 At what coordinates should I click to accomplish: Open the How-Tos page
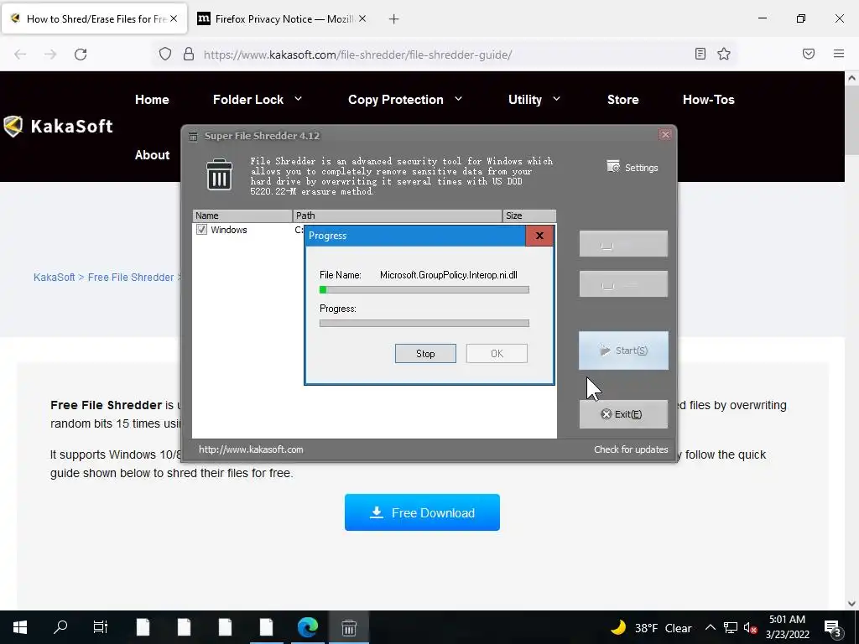pos(708,100)
